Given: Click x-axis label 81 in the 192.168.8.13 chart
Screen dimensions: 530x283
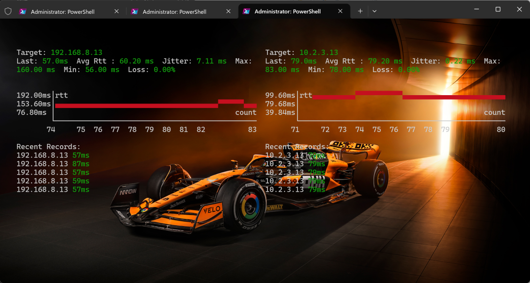Looking at the screenshot, I should (x=184, y=129).
